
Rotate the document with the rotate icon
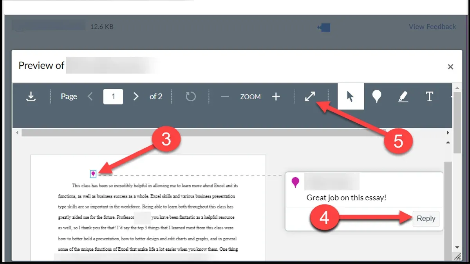(x=191, y=96)
